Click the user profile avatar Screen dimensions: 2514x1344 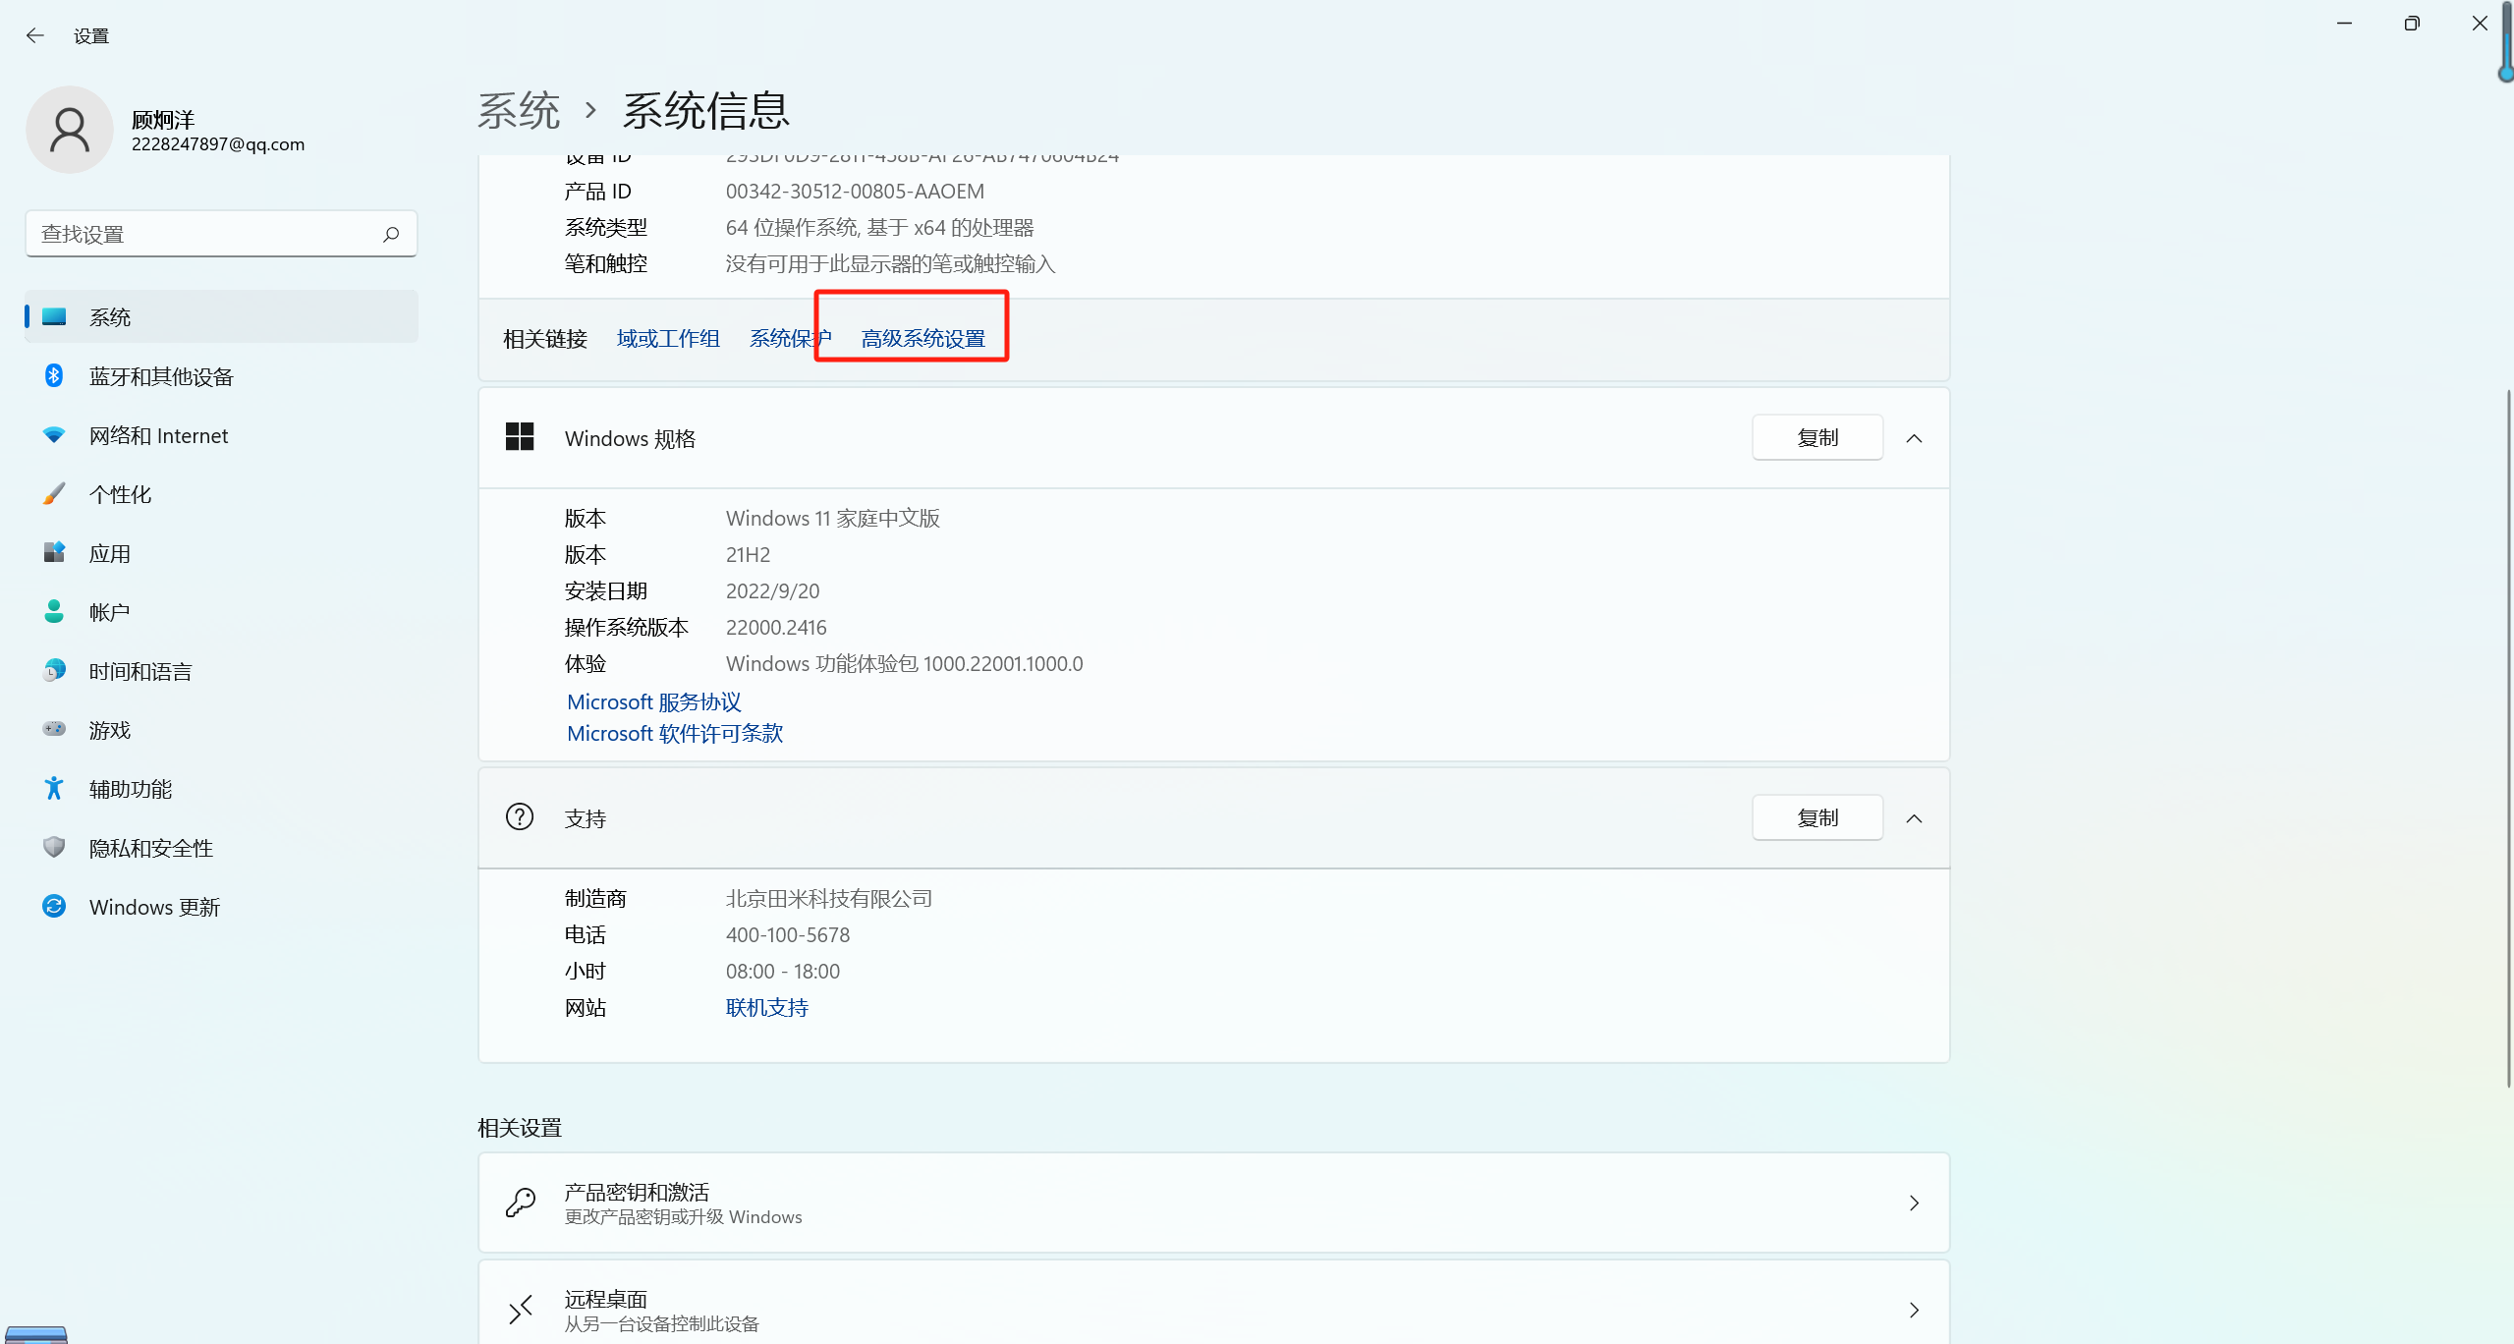(70, 130)
